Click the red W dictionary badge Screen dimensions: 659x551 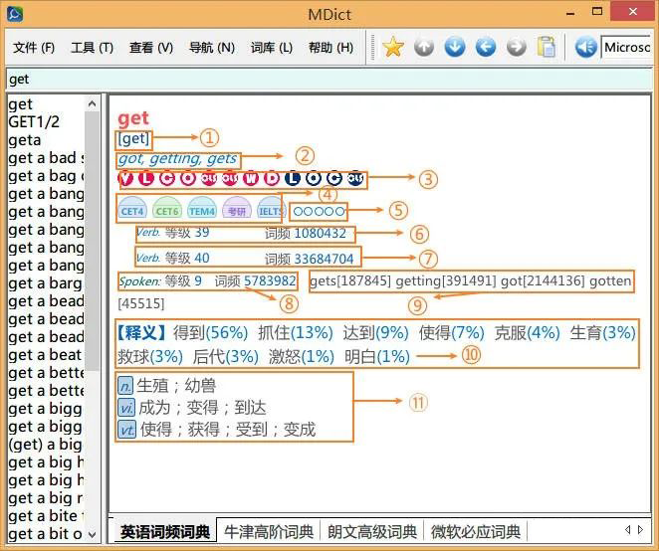(251, 178)
